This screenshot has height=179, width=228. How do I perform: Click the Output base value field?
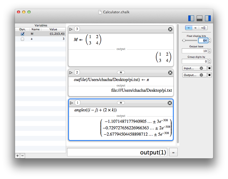(x=195, y=51)
